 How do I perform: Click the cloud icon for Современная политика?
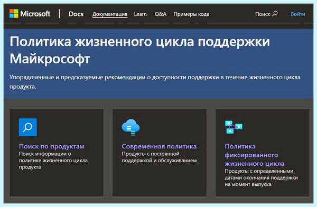[130, 127]
